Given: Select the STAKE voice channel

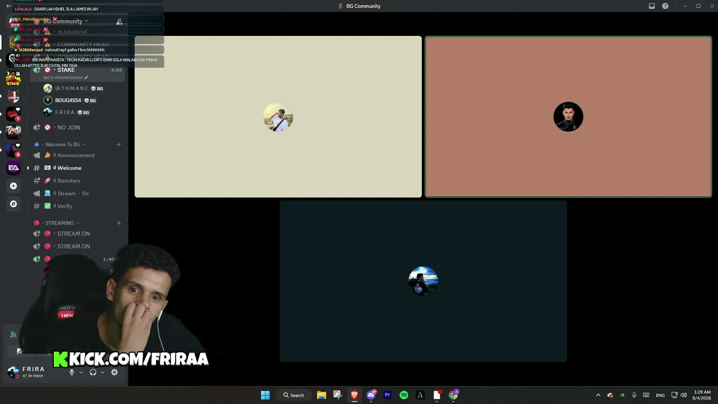Looking at the screenshot, I should 77,70.
